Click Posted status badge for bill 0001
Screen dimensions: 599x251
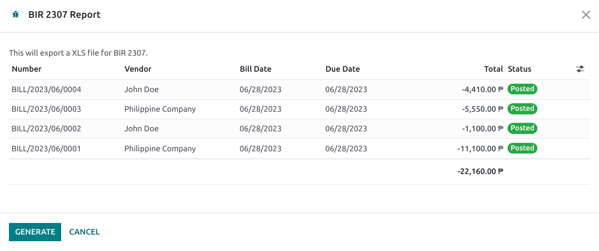(x=522, y=148)
